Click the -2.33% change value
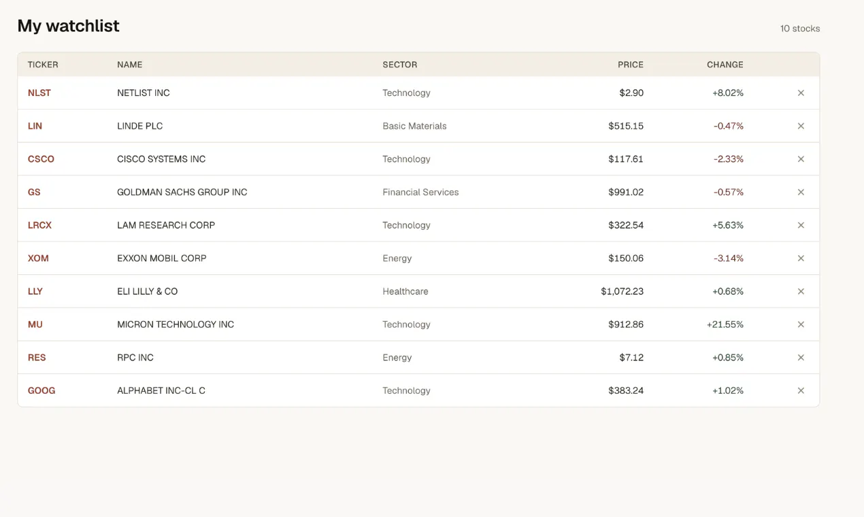 pyautogui.click(x=729, y=159)
